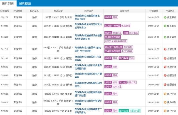Click the 前后桥及悬挂系统 车轮异响 tag
Viewport: 178px width, 115px height.
tap(119, 47)
